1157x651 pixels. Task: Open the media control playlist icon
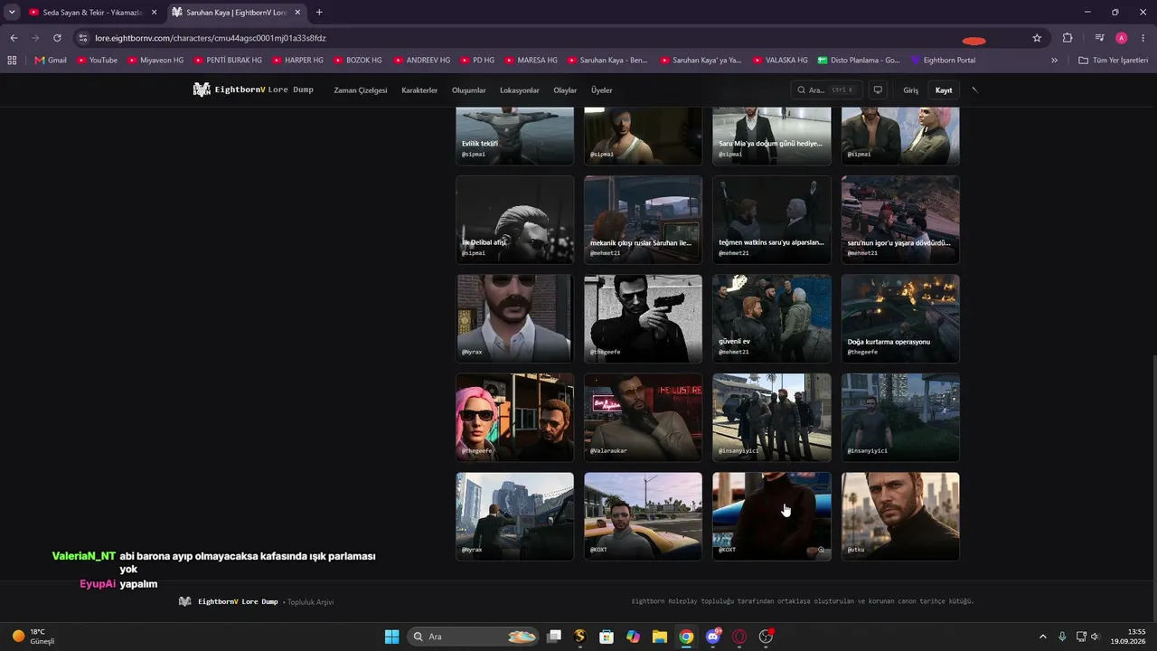point(1099,38)
